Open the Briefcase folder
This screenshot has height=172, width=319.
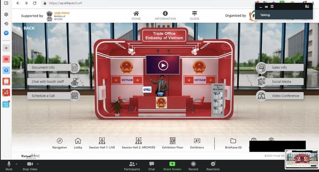233,141
